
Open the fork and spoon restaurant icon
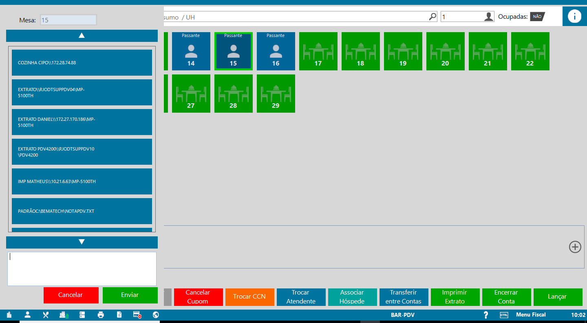pyautogui.click(x=46, y=315)
